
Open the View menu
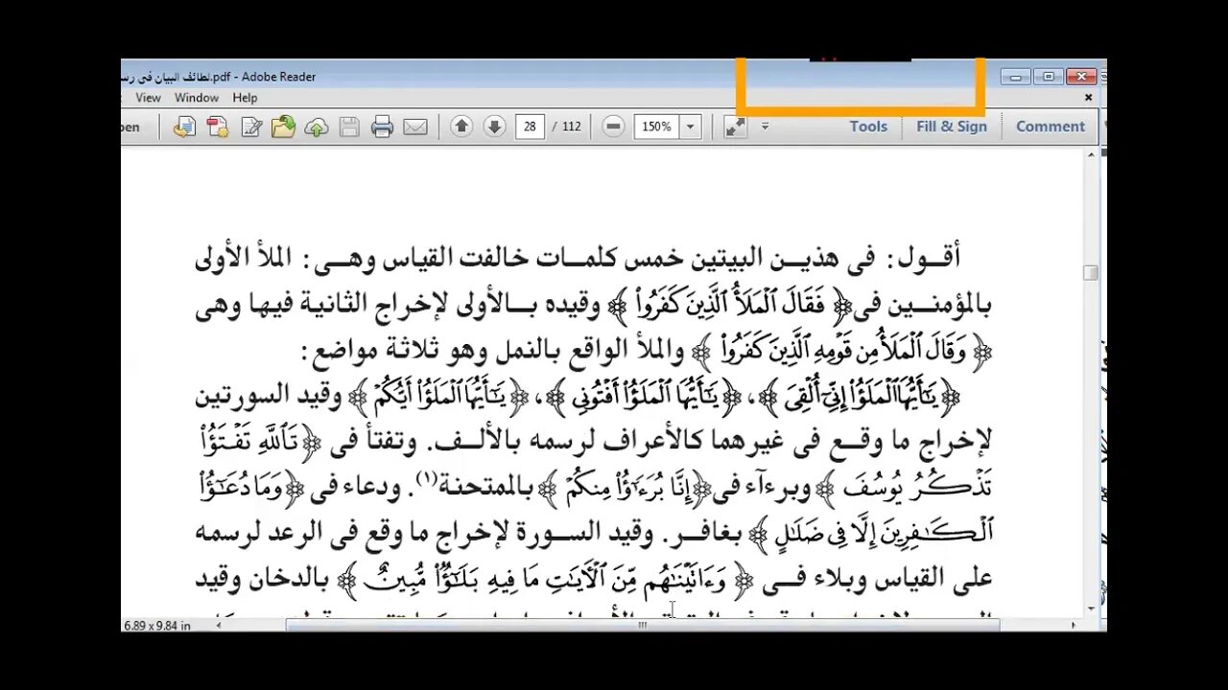click(148, 98)
